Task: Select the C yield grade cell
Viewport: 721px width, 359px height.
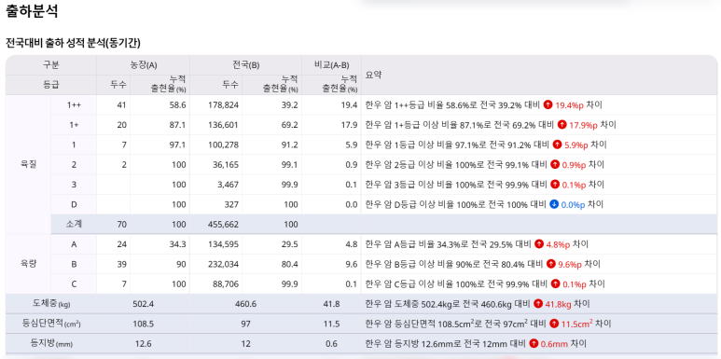Action: [x=74, y=284]
